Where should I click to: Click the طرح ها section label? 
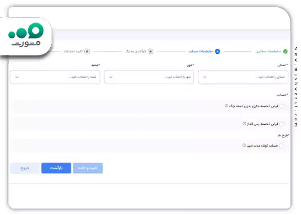(283, 135)
